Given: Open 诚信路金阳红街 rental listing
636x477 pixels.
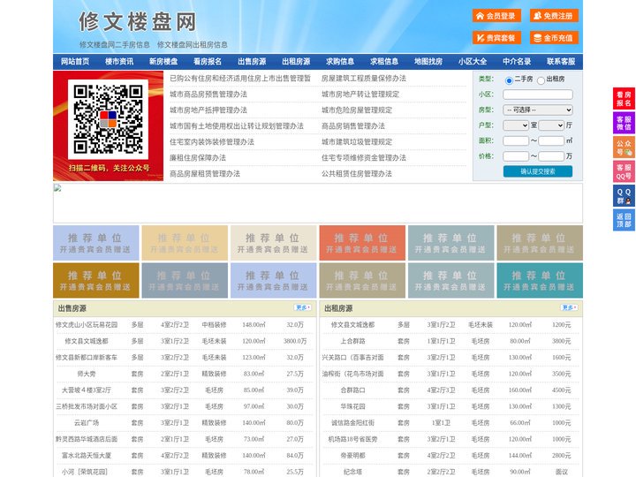Looking at the screenshot, I should click(352, 422).
